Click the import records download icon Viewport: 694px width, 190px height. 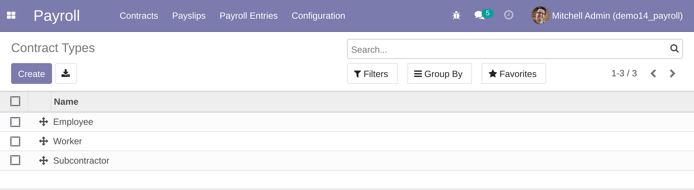(66, 74)
